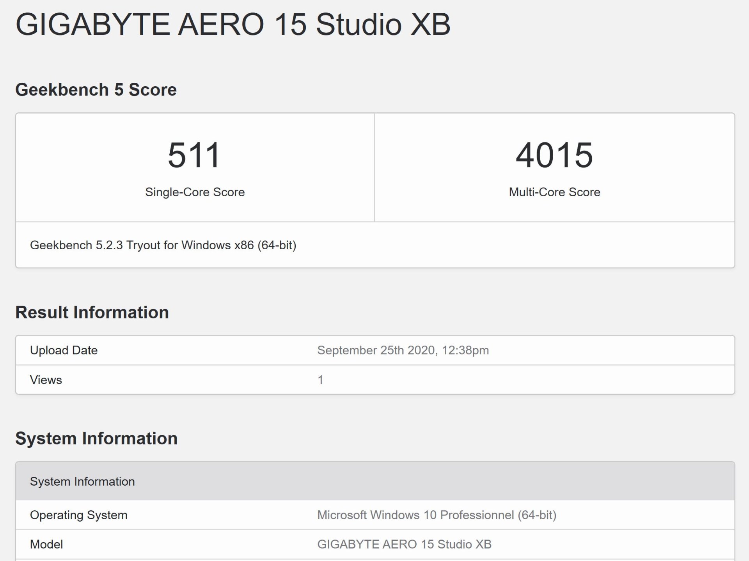The image size is (749, 561).
Task: Click the Single-Core Score label
Action: coord(195,192)
